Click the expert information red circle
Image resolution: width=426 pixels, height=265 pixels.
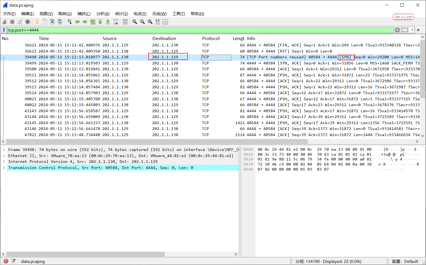point(6,261)
